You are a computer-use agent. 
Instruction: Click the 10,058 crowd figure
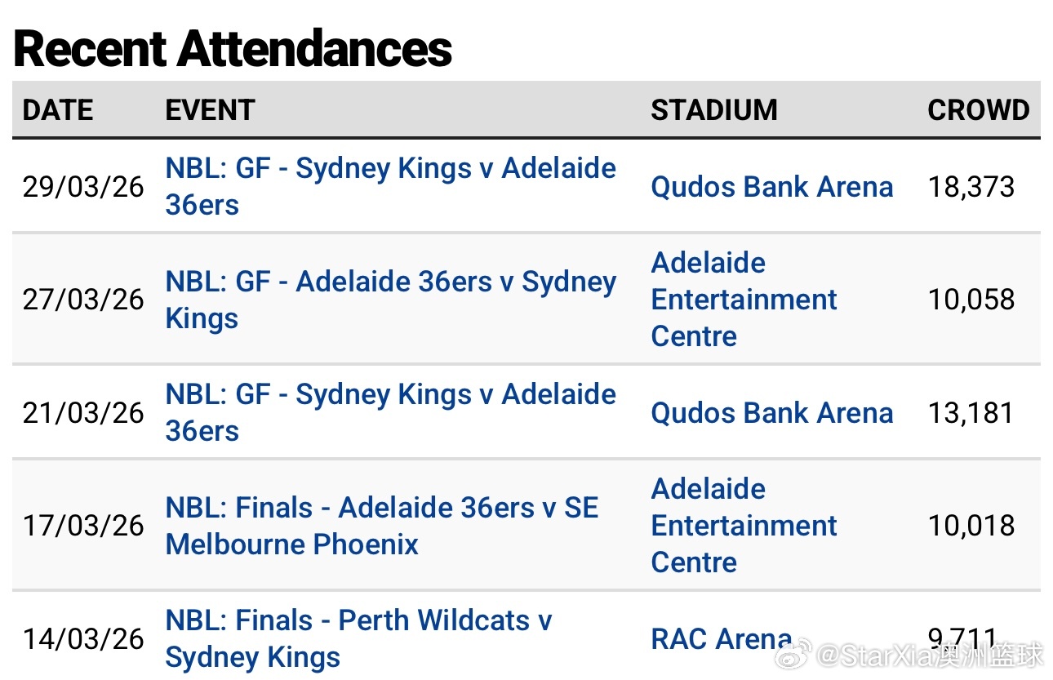(971, 300)
